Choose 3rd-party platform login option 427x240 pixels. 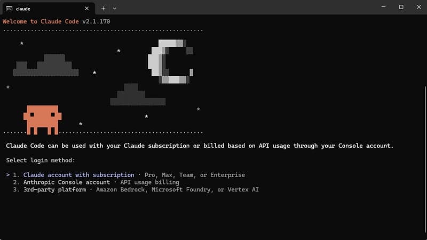point(54,190)
